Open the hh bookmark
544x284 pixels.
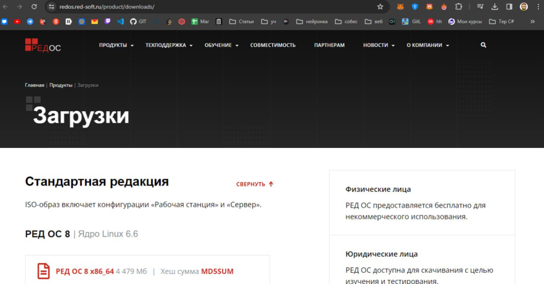[x=434, y=21]
